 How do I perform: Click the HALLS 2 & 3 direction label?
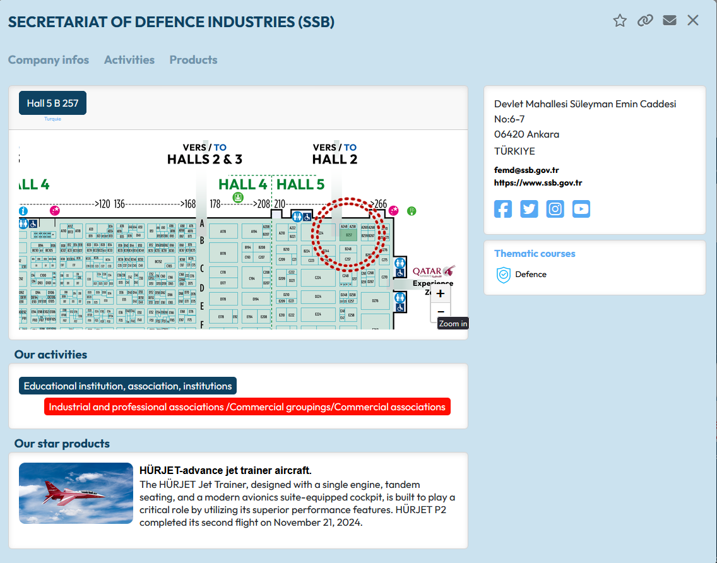pos(204,159)
